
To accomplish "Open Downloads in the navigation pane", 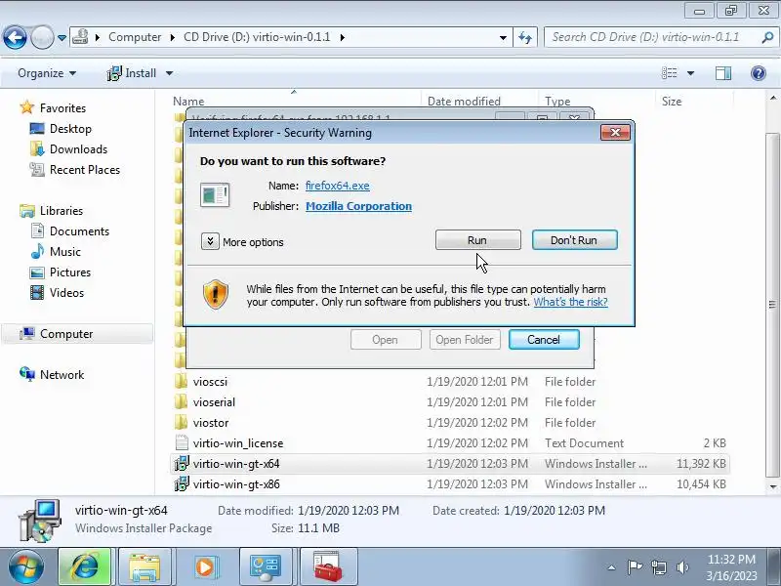I will [x=78, y=149].
